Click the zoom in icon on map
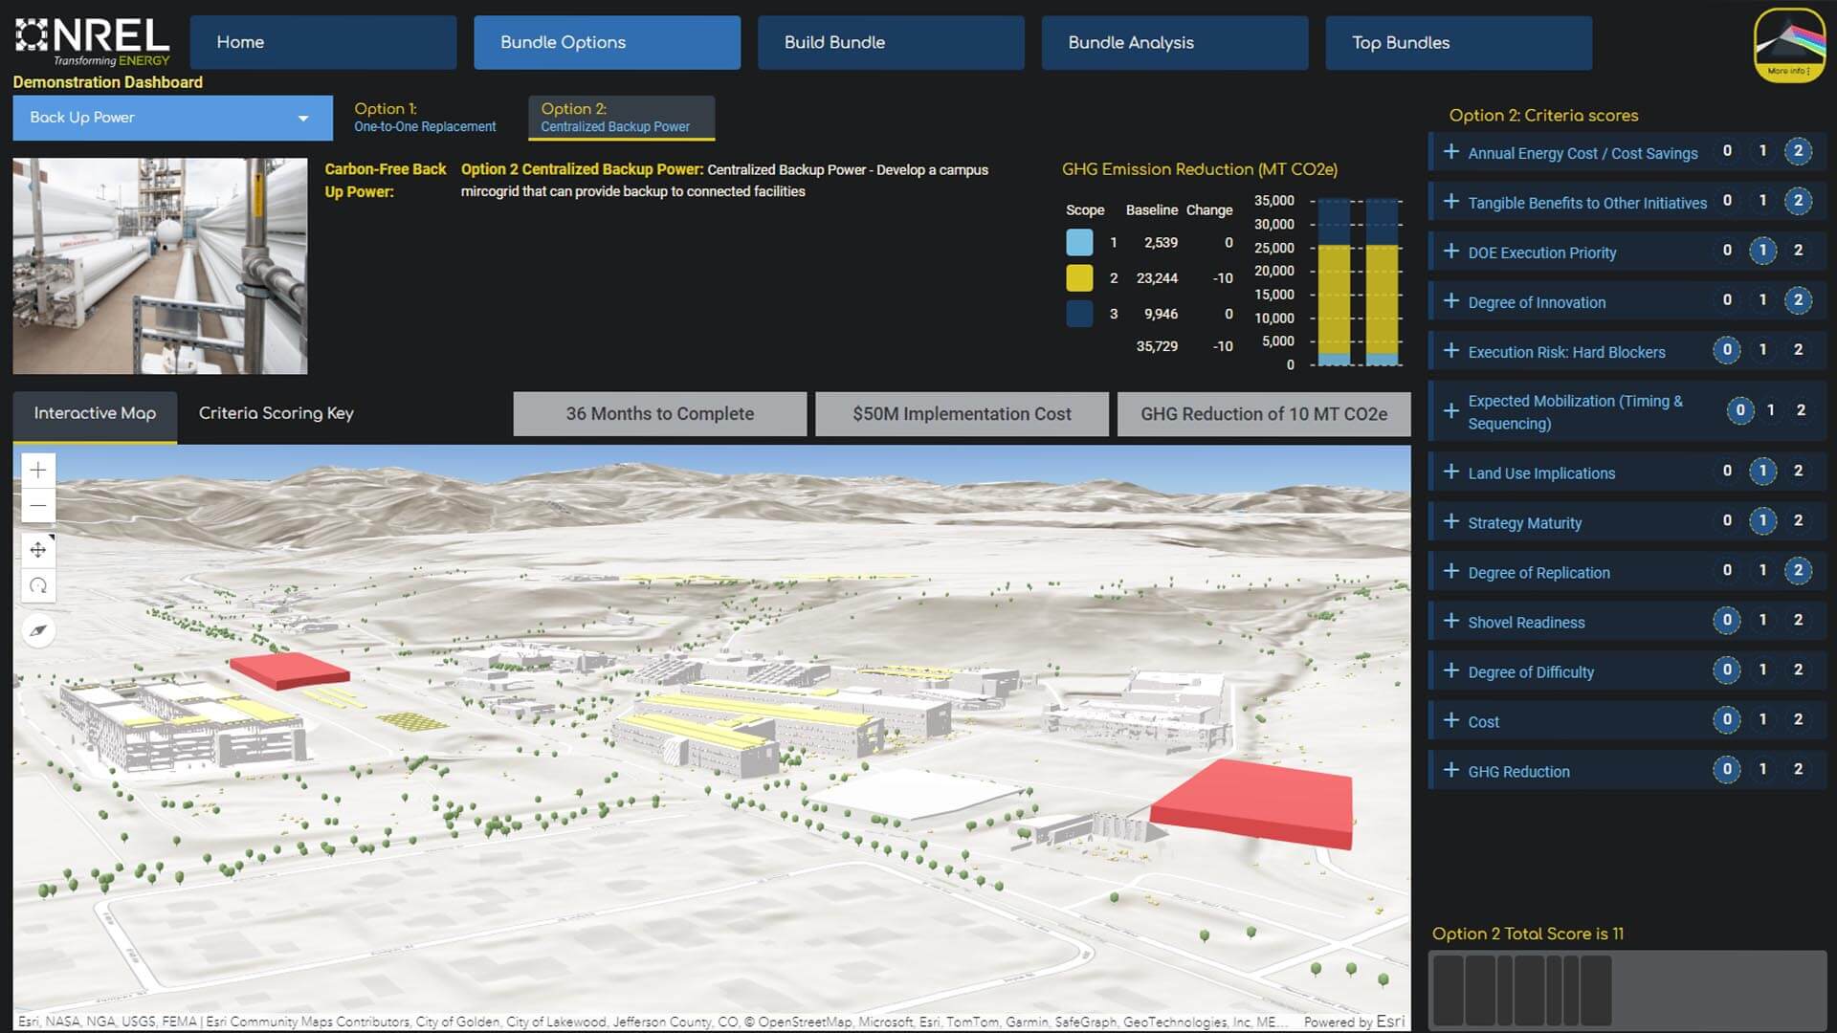This screenshot has height=1033, width=1837. pos(38,470)
